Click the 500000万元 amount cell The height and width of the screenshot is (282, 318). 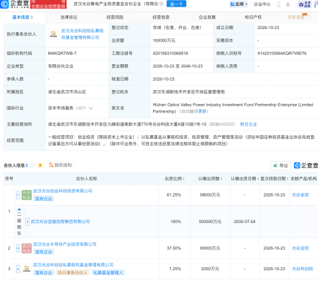coord(210,222)
